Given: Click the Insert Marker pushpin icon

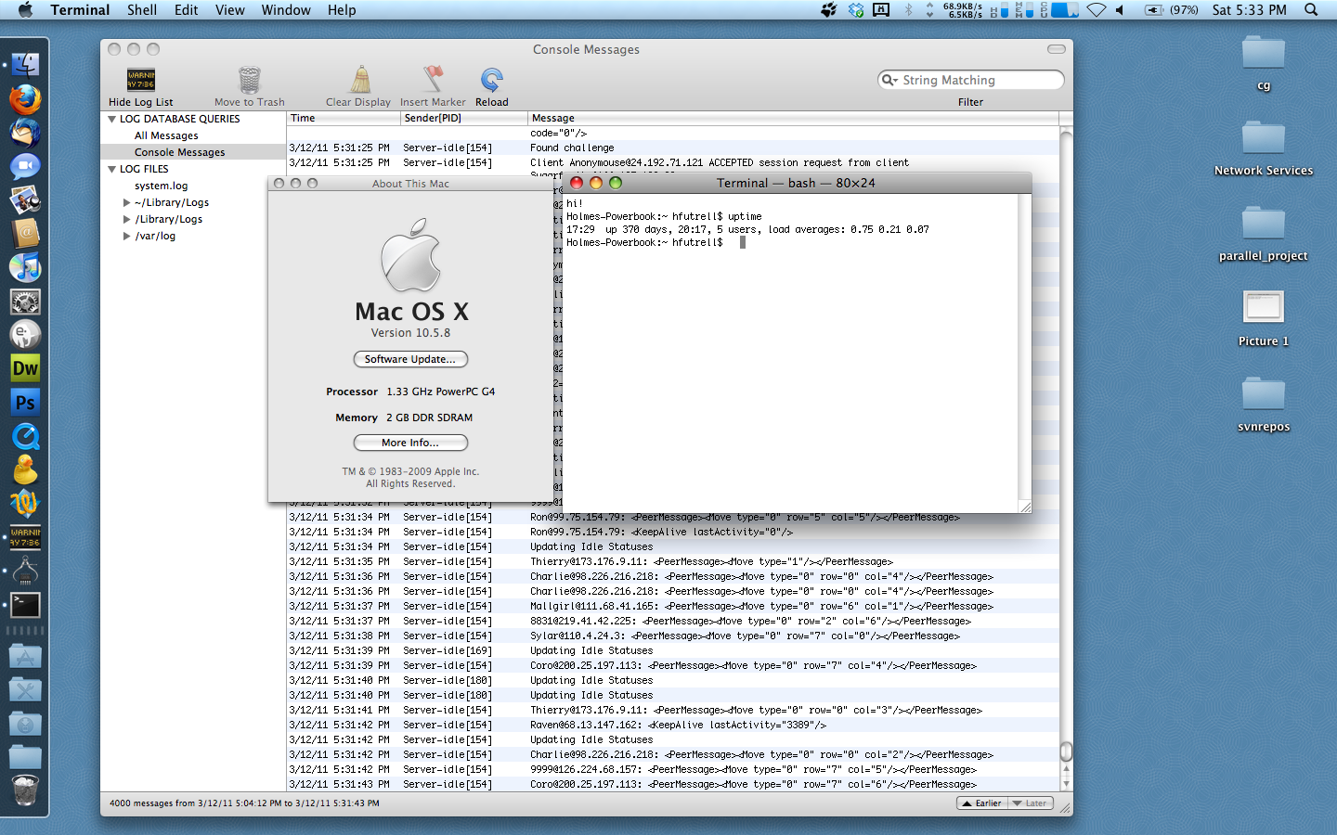Looking at the screenshot, I should [433, 80].
